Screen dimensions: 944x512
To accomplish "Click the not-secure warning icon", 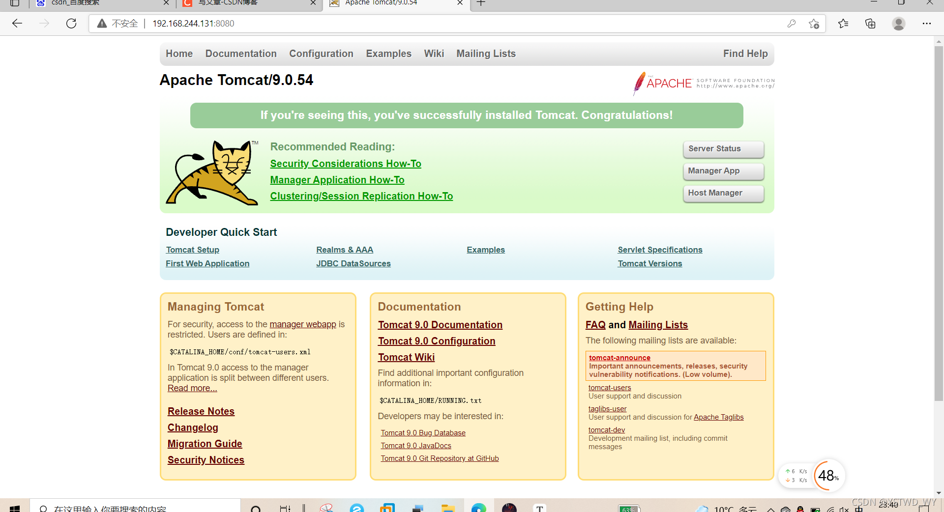I will pos(102,24).
